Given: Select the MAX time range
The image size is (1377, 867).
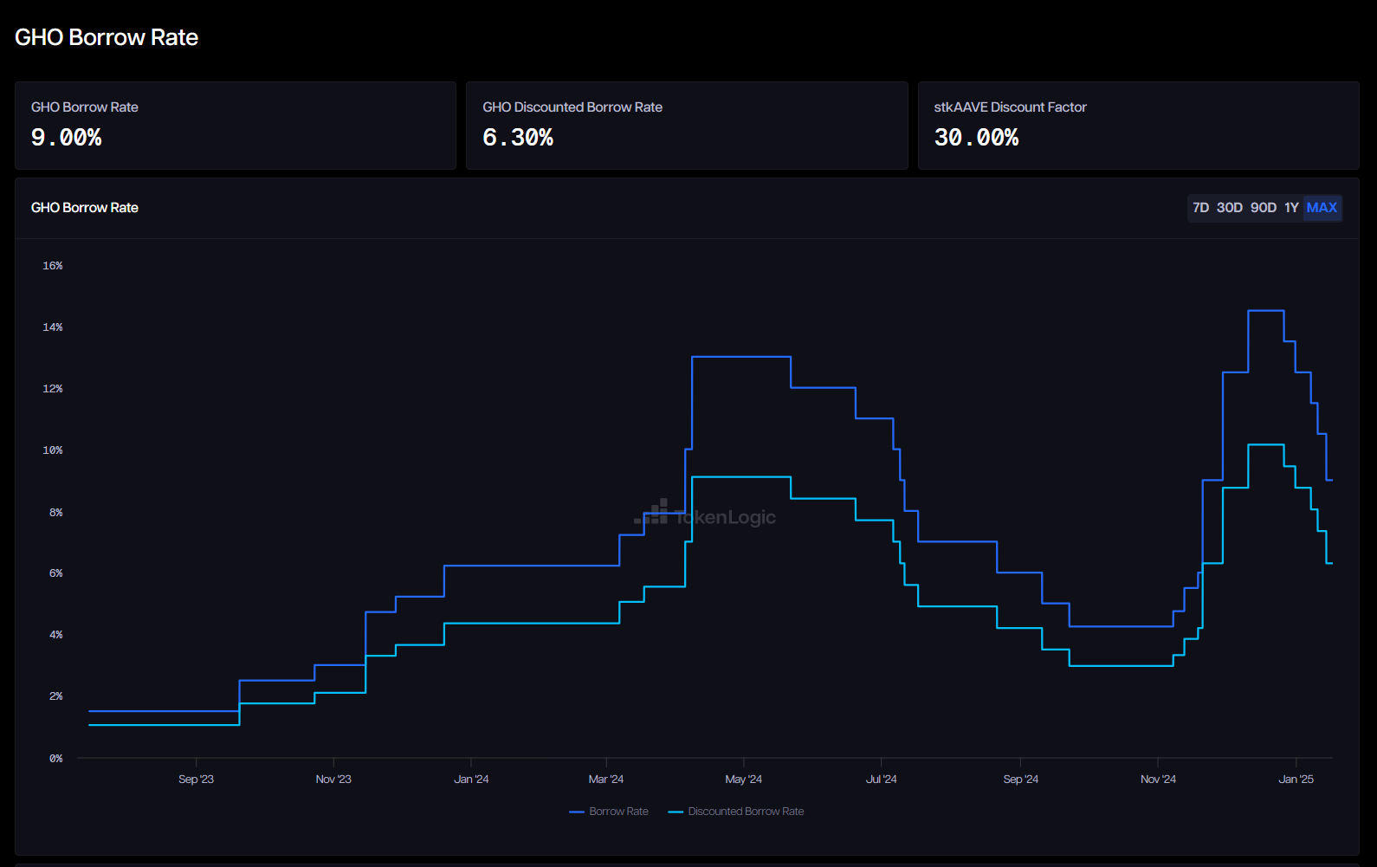Looking at the screenshot, I should pyautogui.click(x=1322, y=208).
